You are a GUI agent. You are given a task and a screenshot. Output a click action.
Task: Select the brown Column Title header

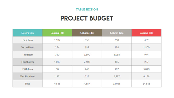pyautogui.click(x=87, y=33)
